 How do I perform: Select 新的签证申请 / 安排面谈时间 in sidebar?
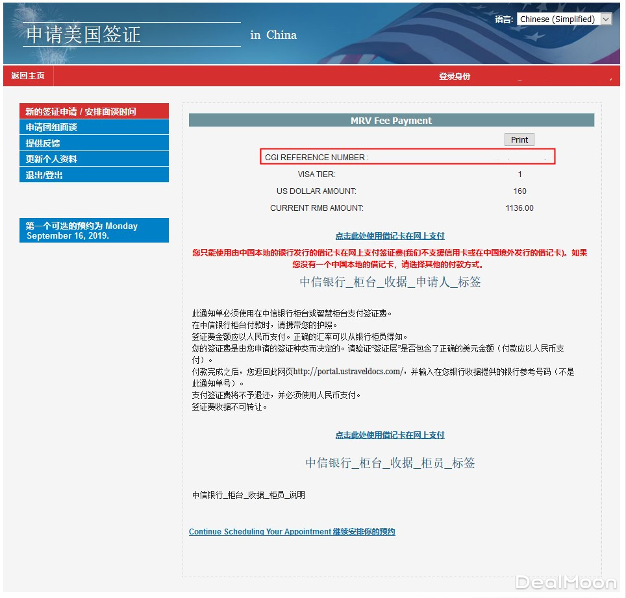(94, 112)
